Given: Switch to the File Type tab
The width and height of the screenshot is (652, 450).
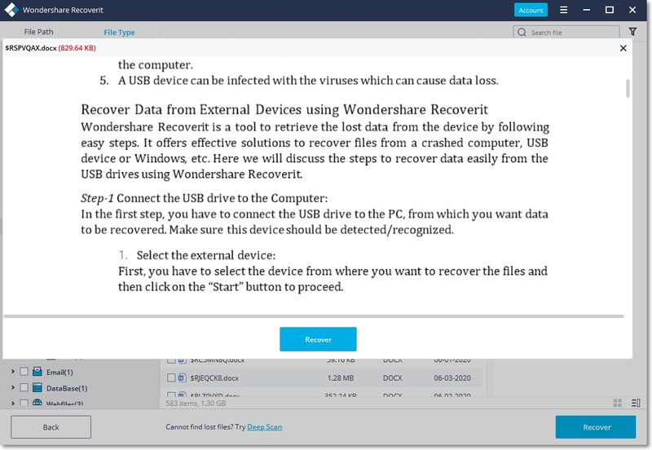Looking at the screenshot, I should (x=119, y=32).
